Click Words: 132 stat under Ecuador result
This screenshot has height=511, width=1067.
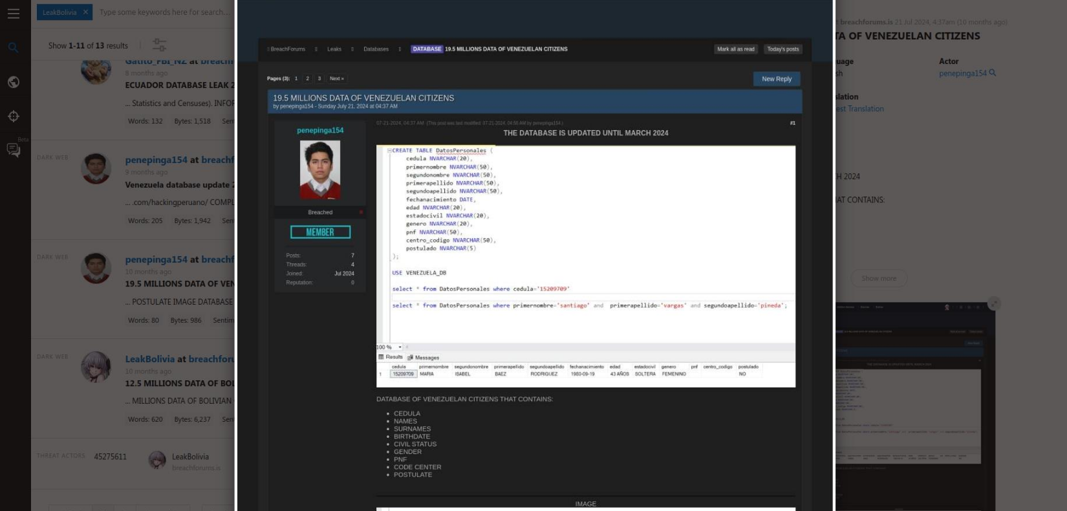pos(145,121)
